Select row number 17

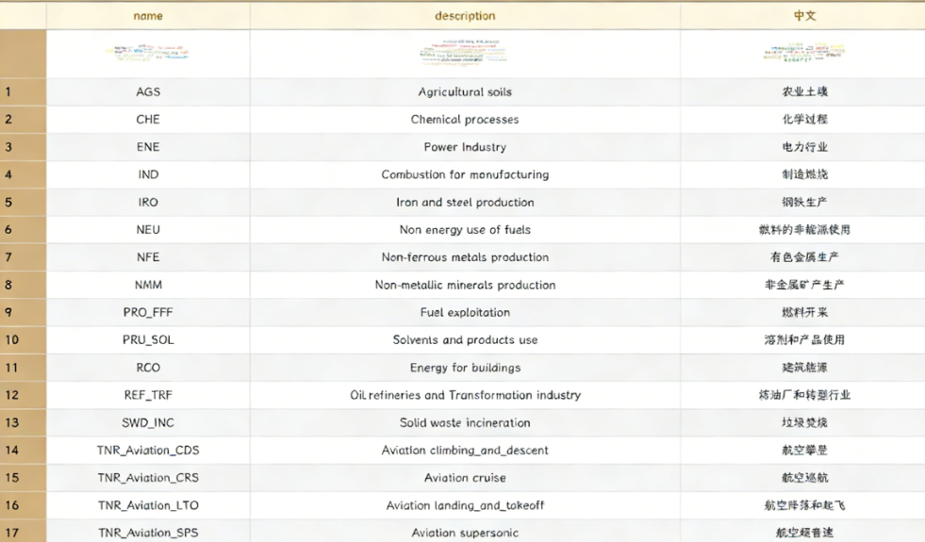tap(23, 533)
